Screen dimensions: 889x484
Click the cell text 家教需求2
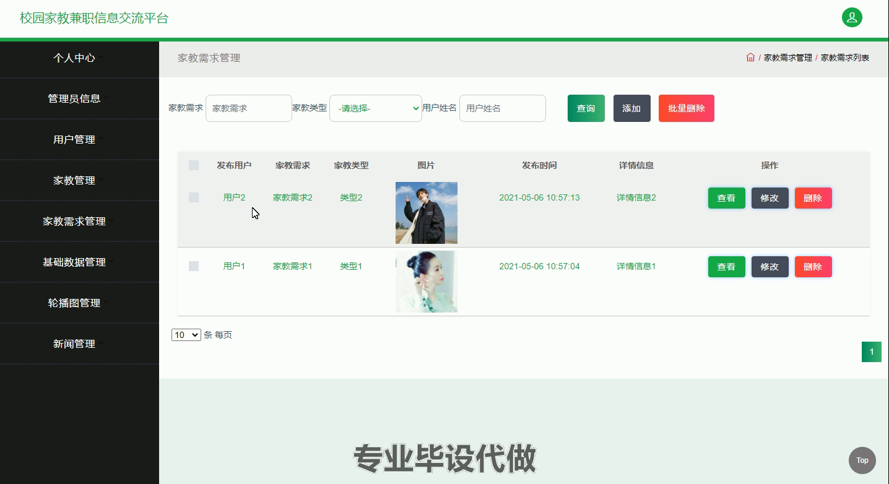(293, 197)
